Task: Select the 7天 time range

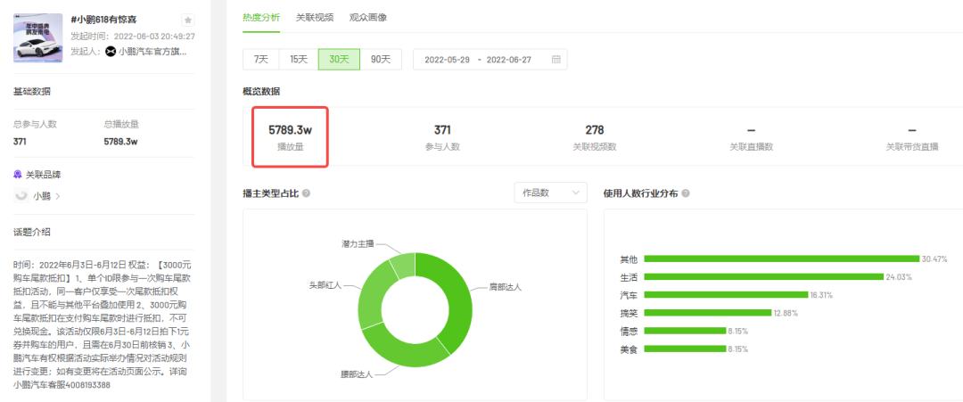Action: pos(261,60)
